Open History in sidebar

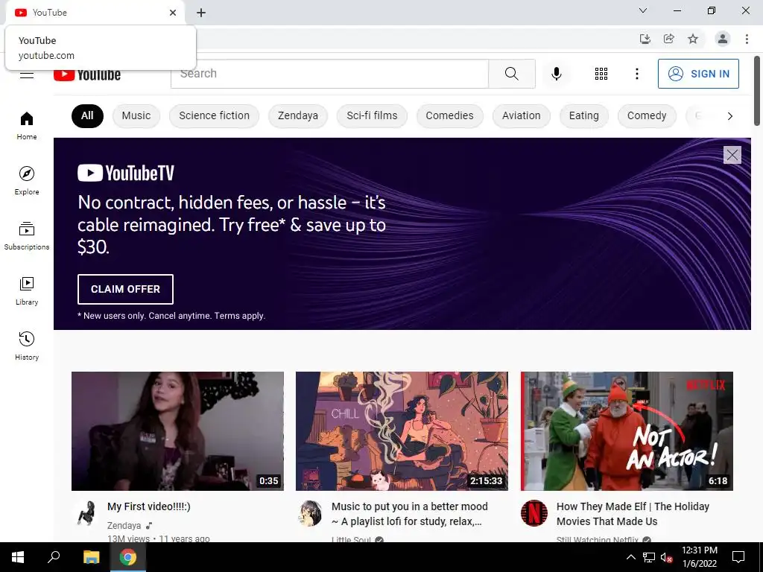pos(27,346)
